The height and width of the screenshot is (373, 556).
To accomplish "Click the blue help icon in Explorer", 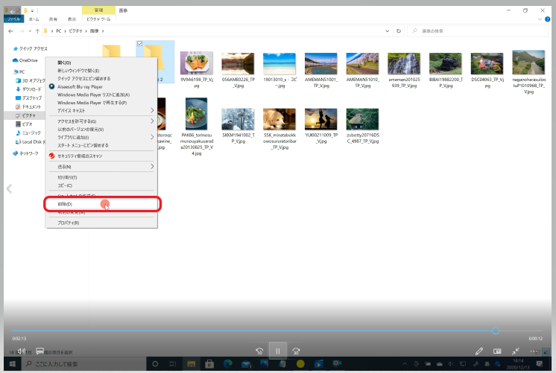I will tap(549, 20).
